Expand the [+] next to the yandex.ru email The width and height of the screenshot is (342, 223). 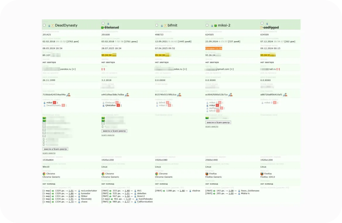(x=74, y=69)
